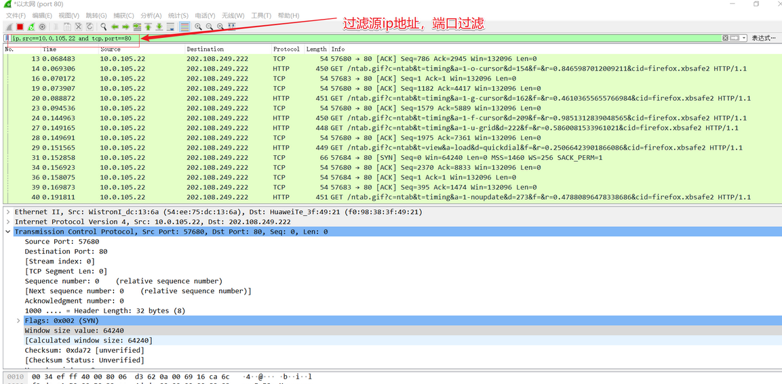Go to specified packet icon
The height and width of the screenshot is (384, 782).
click(137, 26)
